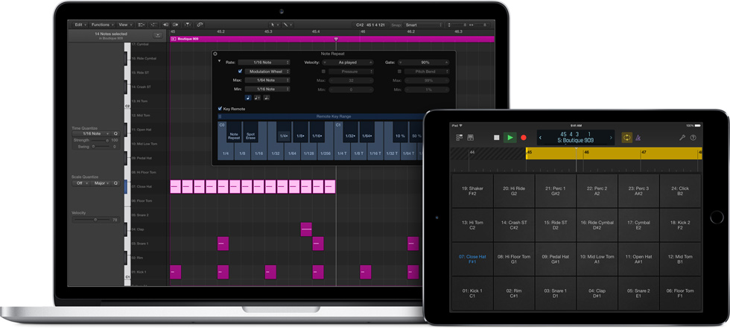Open the Min 1/16 Note dropdown
Screen dimensions: 730x330
point(267,89)
